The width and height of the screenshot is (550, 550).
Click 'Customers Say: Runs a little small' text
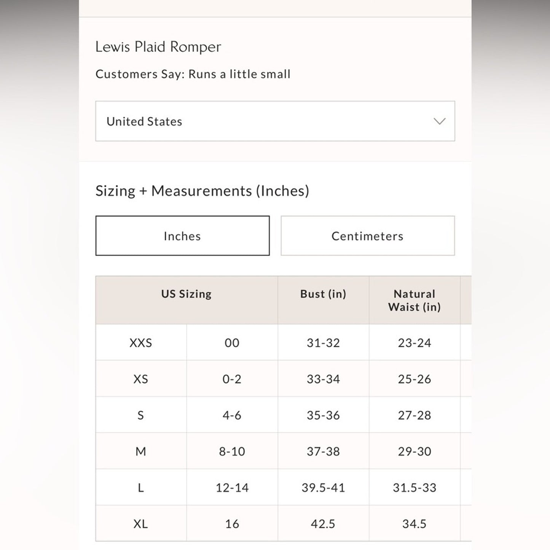(193, 74)
